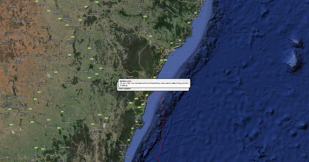
Task: Click the Coolah label
Action: [x=112, y=13]
